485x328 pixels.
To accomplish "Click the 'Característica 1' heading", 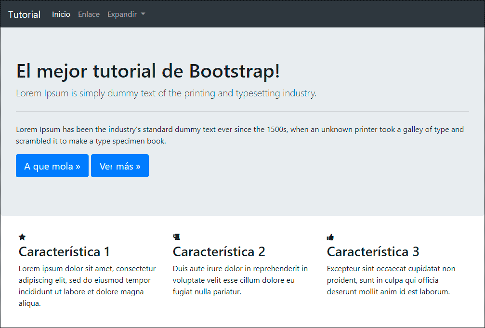I will pos(65,251).
